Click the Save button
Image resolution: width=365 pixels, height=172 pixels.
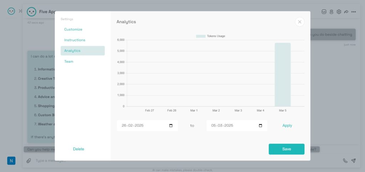[x=287, y=149]
